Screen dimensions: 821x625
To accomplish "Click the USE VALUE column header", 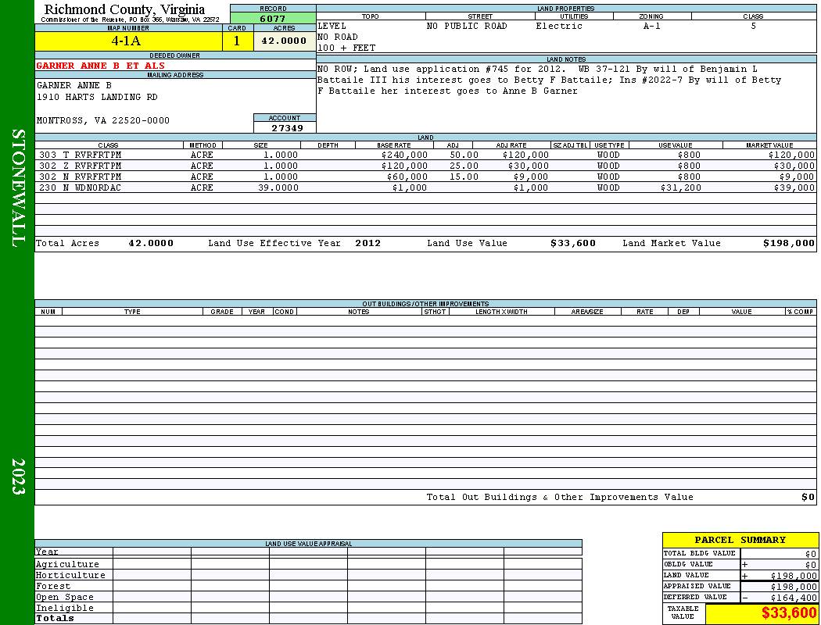I will pyautogui.click(x=675, y=145).
